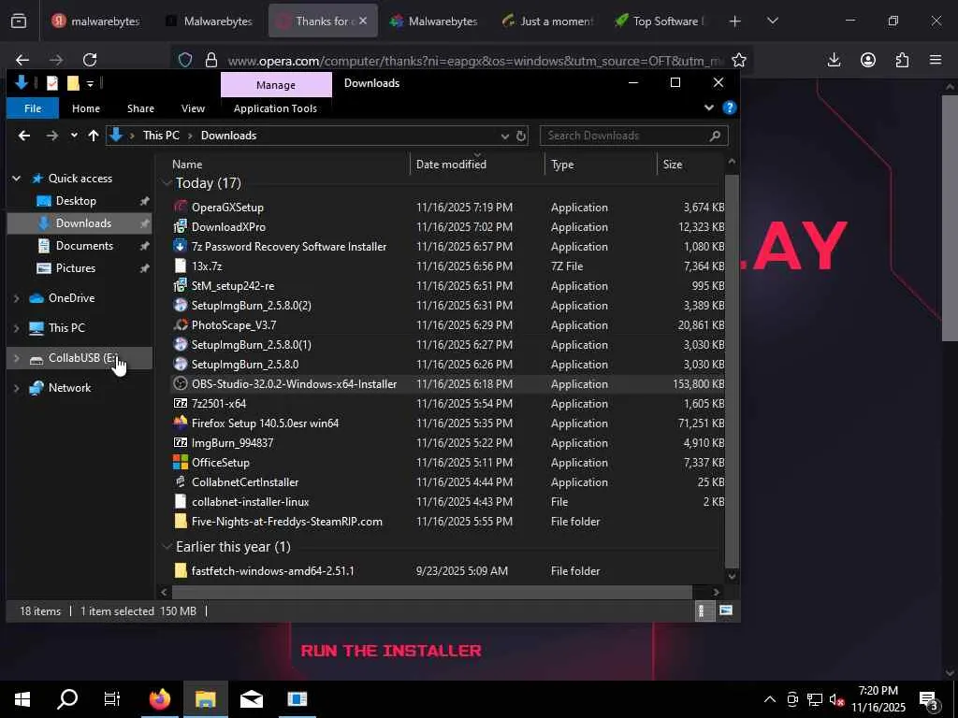Expand the Network tree node
Image resolution: width=958 pixels, height=718 pixels.
click(x=17, y=388)
